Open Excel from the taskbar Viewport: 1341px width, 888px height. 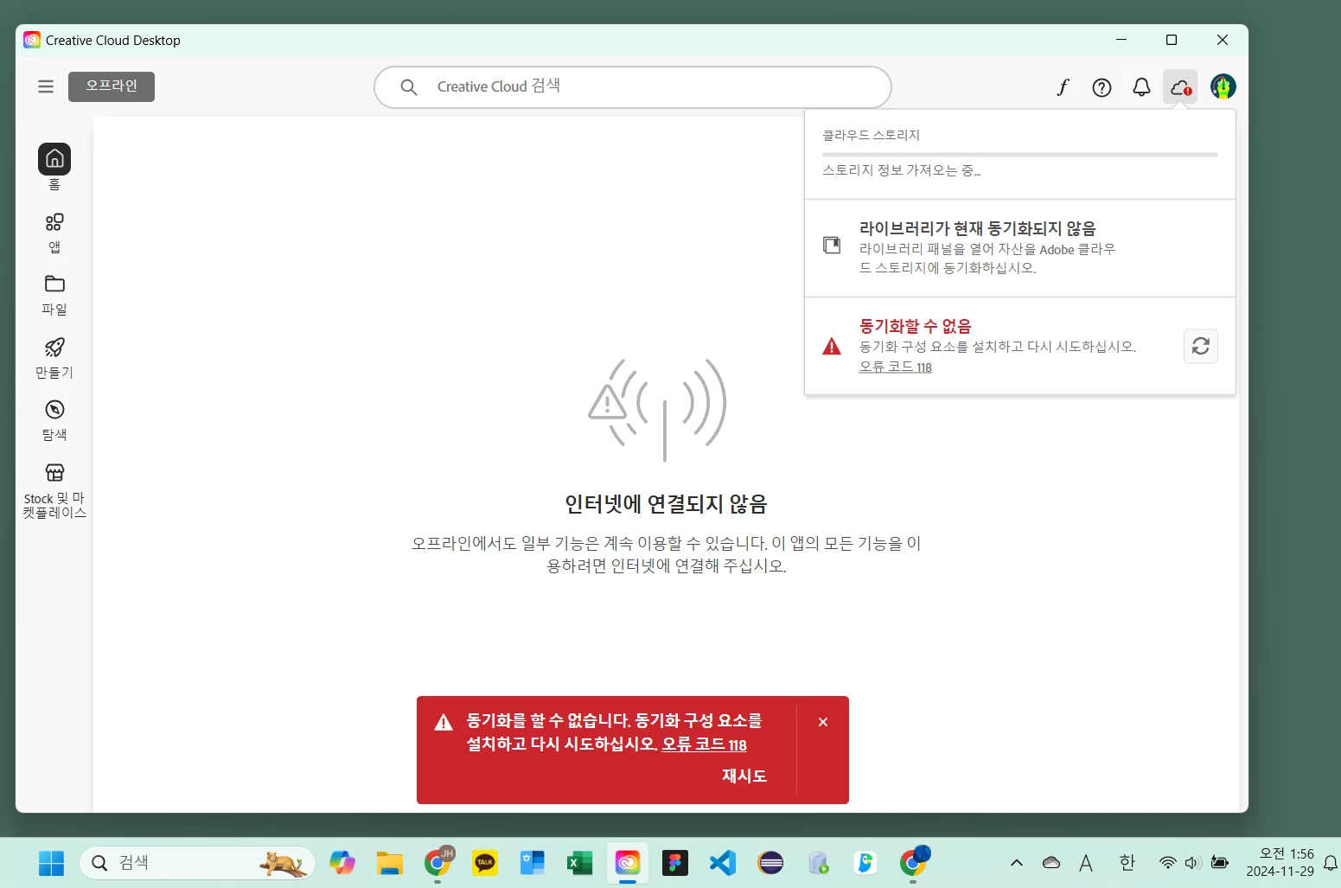coord(579,863)
